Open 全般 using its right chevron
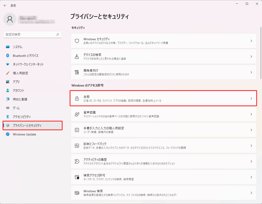The height and width of the screenshot is (204, 262). [x=251, y=98]
